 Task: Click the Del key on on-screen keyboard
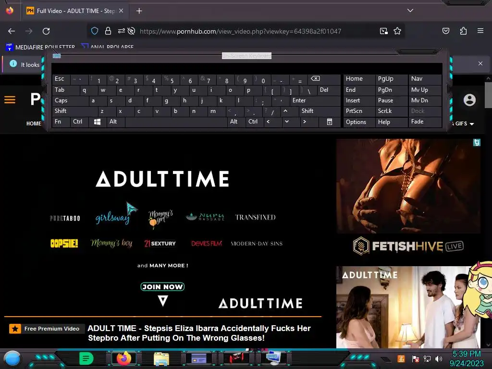(x=329, y=90)
